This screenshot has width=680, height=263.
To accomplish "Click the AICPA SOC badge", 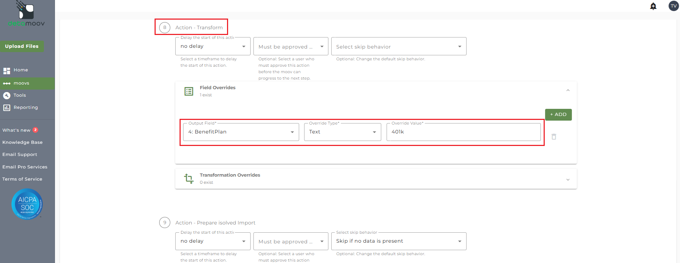I will 27,204.
